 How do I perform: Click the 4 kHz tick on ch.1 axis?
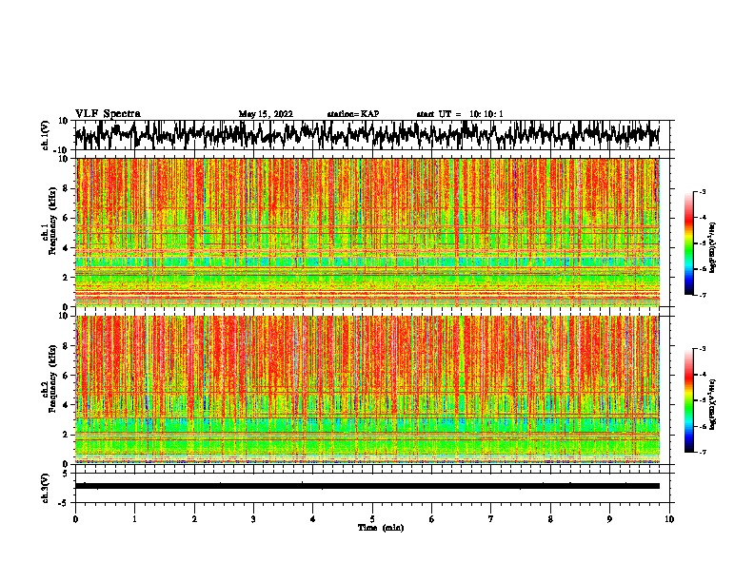point(66,248)
